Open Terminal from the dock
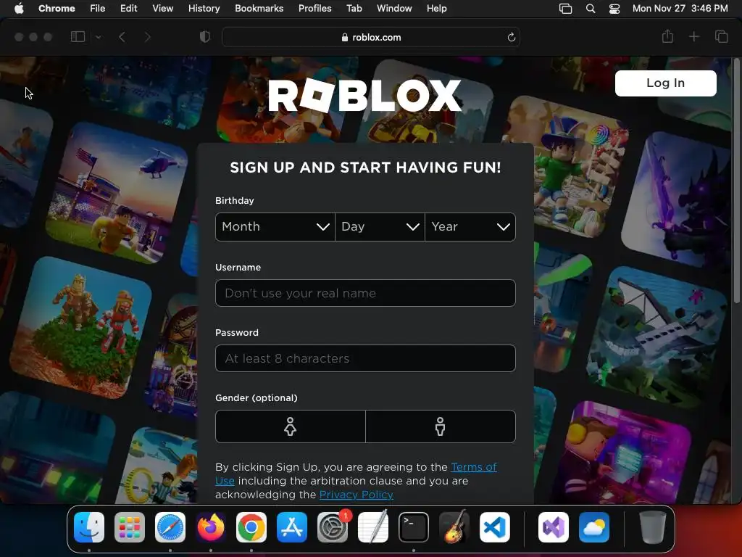The height and width of the screenshot is (557, 742). click(414, 527)
